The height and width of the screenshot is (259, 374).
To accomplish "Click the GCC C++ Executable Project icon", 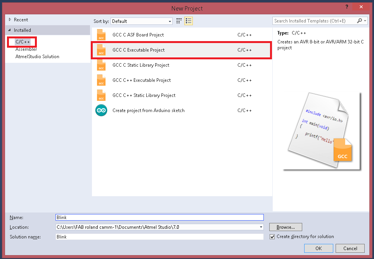I will tap(101, 80).
